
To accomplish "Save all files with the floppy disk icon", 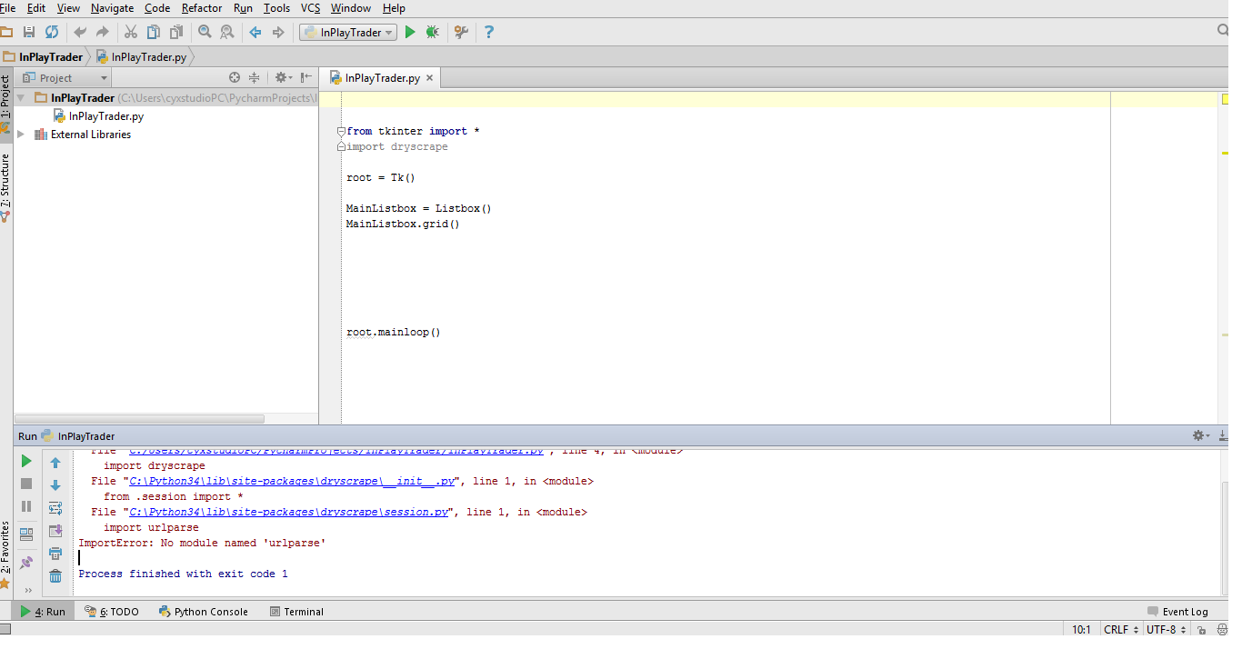I will (29, 32).
